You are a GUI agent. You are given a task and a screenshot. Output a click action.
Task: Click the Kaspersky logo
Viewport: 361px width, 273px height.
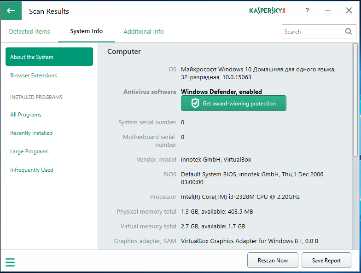click(x=267, y=11)
